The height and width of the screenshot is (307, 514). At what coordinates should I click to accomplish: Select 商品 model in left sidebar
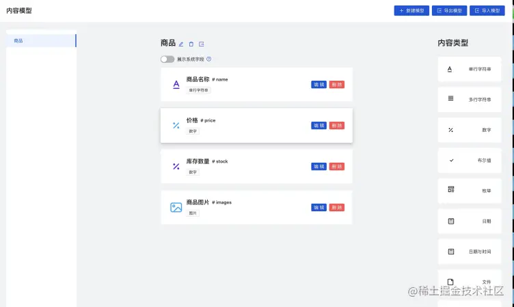[41, 40]
